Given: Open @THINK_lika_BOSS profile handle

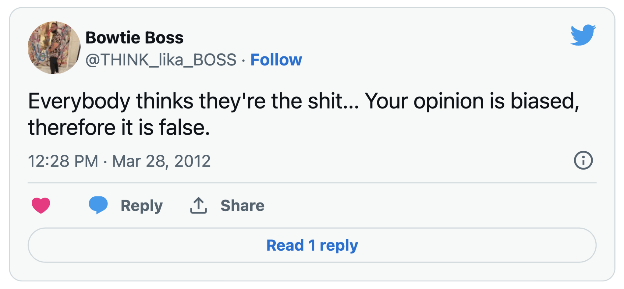Looking at the screenshot, I should tap(161, 60).
